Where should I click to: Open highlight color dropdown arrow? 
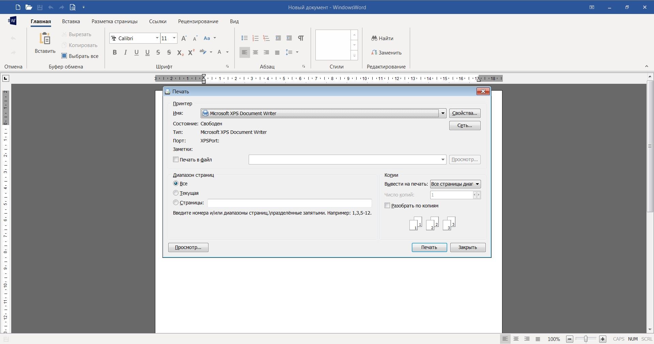tap(211, 52)
